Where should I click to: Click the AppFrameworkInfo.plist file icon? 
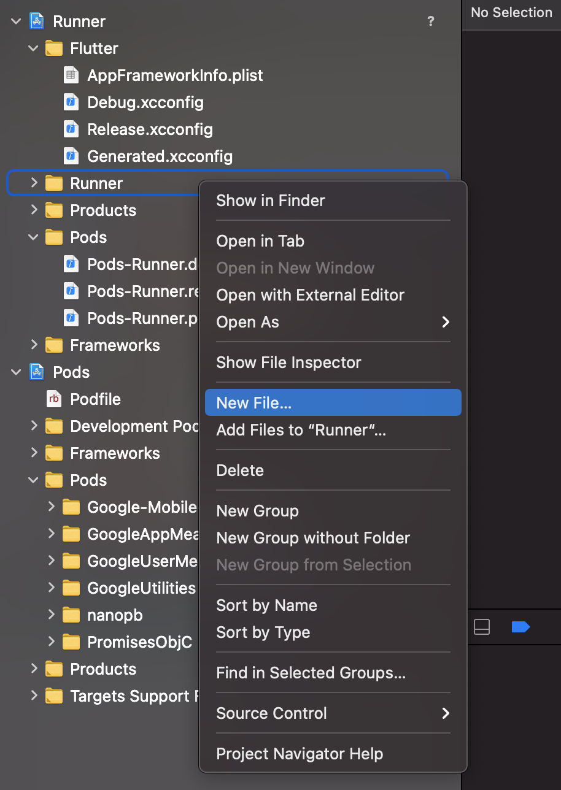pyautogui.click(x=72, y=75)
